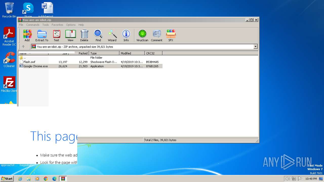
Task: Open the File menu
Action: pyautogui.click(x=21, y=25)
